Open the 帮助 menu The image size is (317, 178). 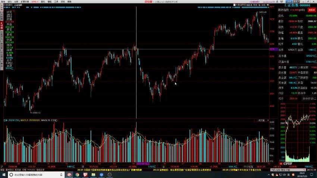pyautogui.click(x=69, y=1)
